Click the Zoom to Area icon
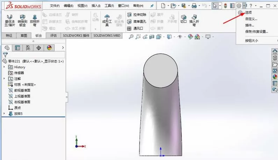278x160 pixels. (x=138, y=37)
